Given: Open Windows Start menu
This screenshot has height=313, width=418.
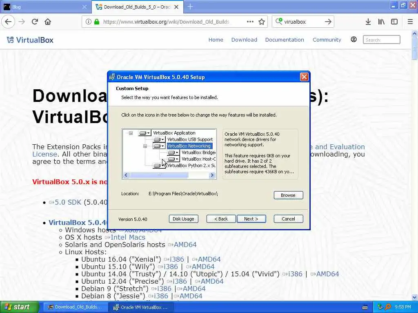Looking at the screenshot, I should click(x=19, y=307).
